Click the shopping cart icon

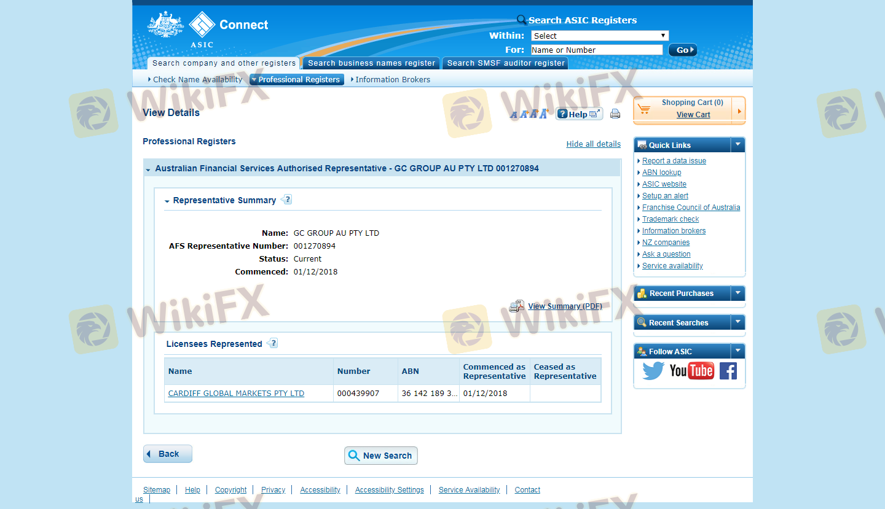click(644, 109)
